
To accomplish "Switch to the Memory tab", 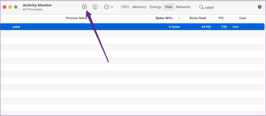I will click(139, 7).
